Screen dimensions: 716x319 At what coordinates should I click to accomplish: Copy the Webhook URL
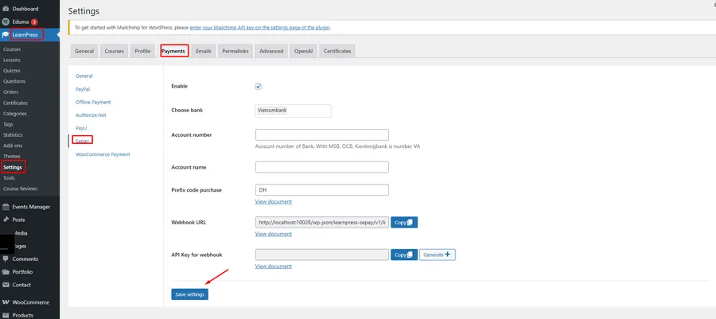click(x=404, y=223)
